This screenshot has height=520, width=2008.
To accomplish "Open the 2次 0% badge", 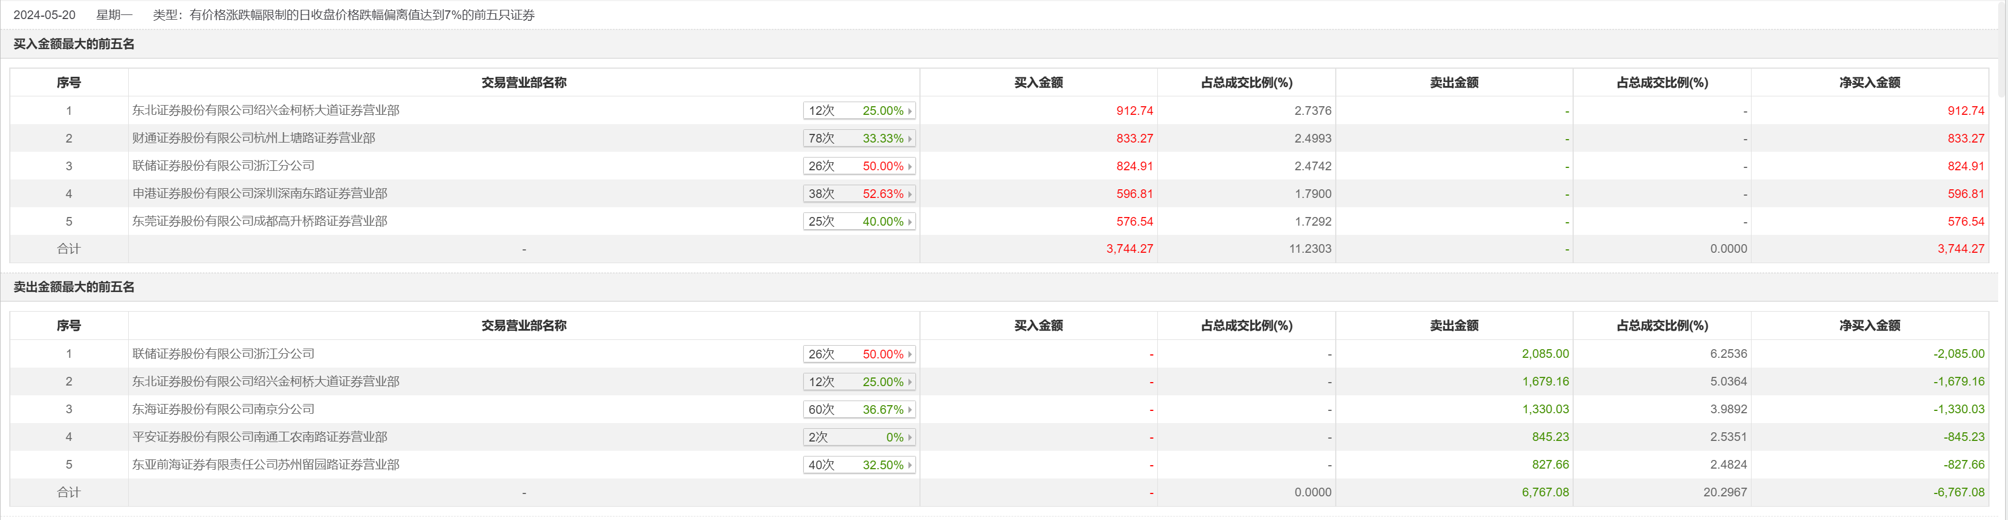I will click(x=858, y=437).
